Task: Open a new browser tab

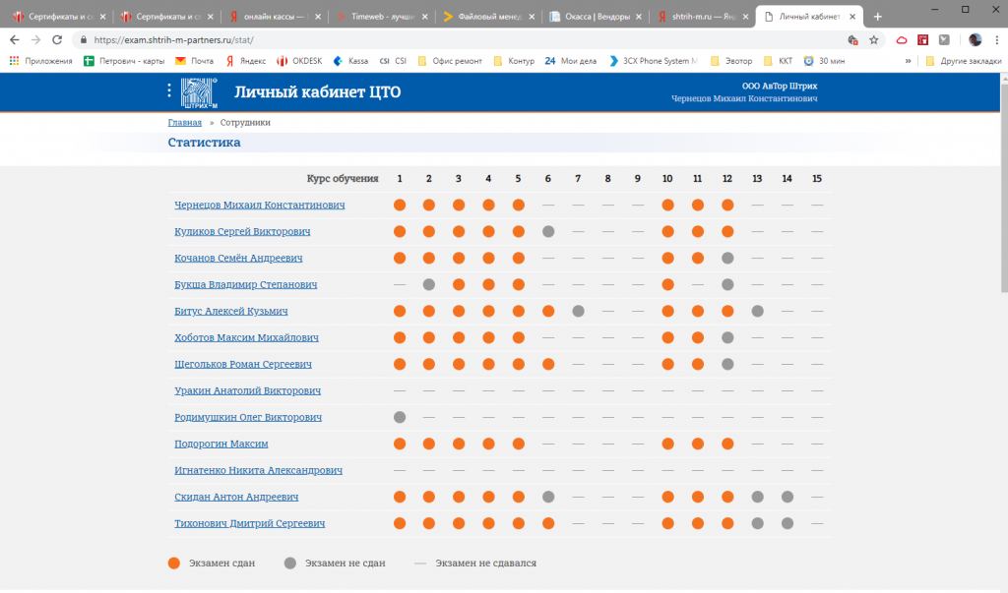Action: [x=877, y=17]
